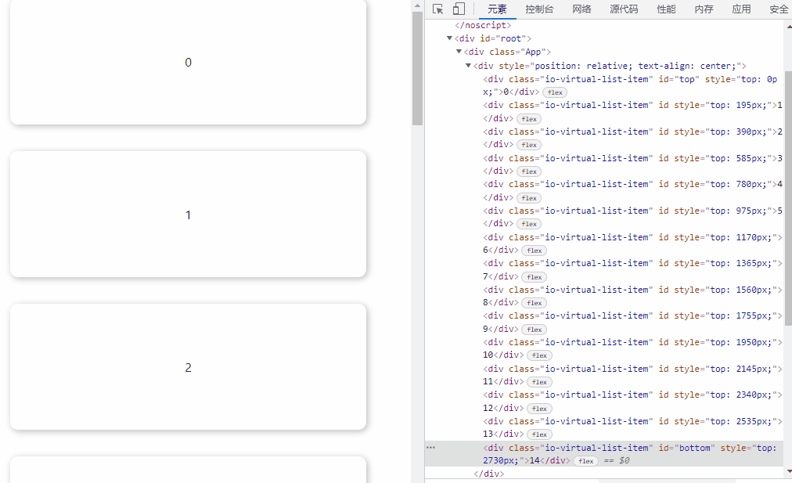792x483 pixels.
Task: Open the 应用 tab
Action: (x=741, y=9)
